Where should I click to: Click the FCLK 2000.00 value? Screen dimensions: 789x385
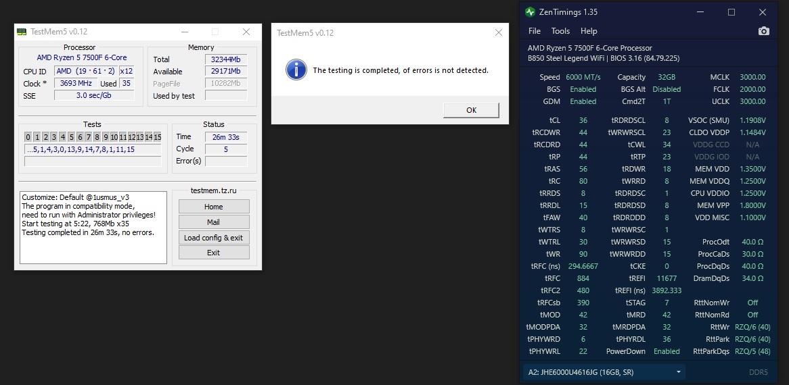(752, 89)
